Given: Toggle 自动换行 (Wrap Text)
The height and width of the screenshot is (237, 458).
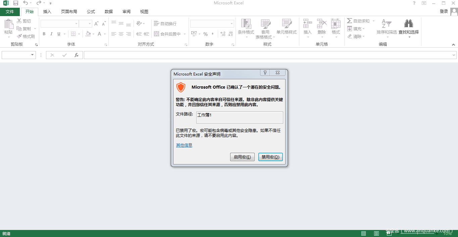Looking at the screenshot, I should pyautogui.click(x=165, y=23).
